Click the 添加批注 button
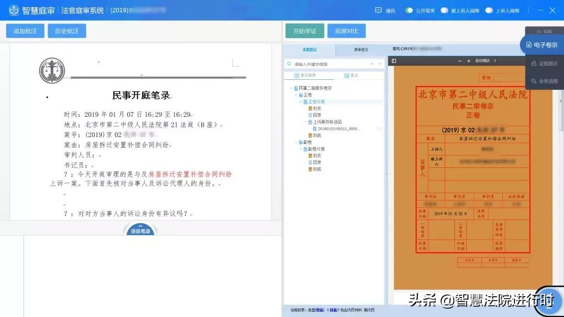The height and width of the screenshot is (317, 564). pyautogui.click(x=25, y=31)
